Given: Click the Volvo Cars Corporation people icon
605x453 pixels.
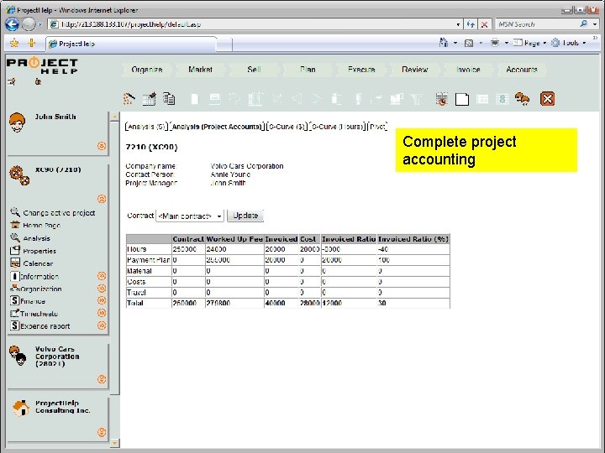Looking at the screenshot, I should coord(18,356).
